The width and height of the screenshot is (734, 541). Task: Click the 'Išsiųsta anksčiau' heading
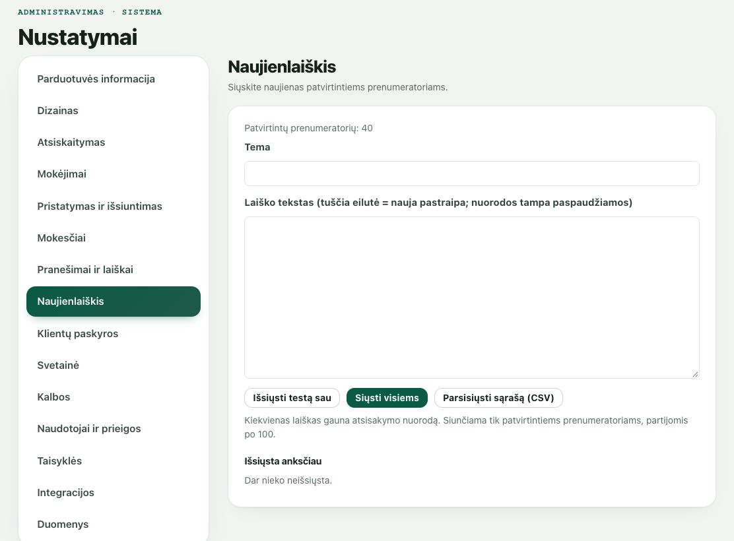pos(283,461)
